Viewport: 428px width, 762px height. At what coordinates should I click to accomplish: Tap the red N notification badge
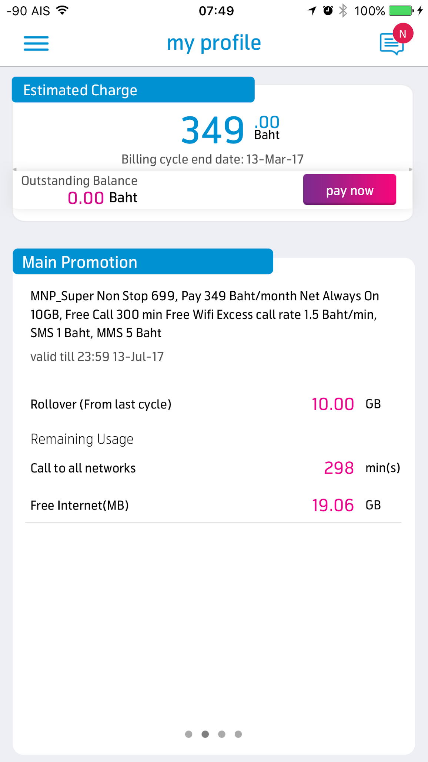tap(403, 34)
